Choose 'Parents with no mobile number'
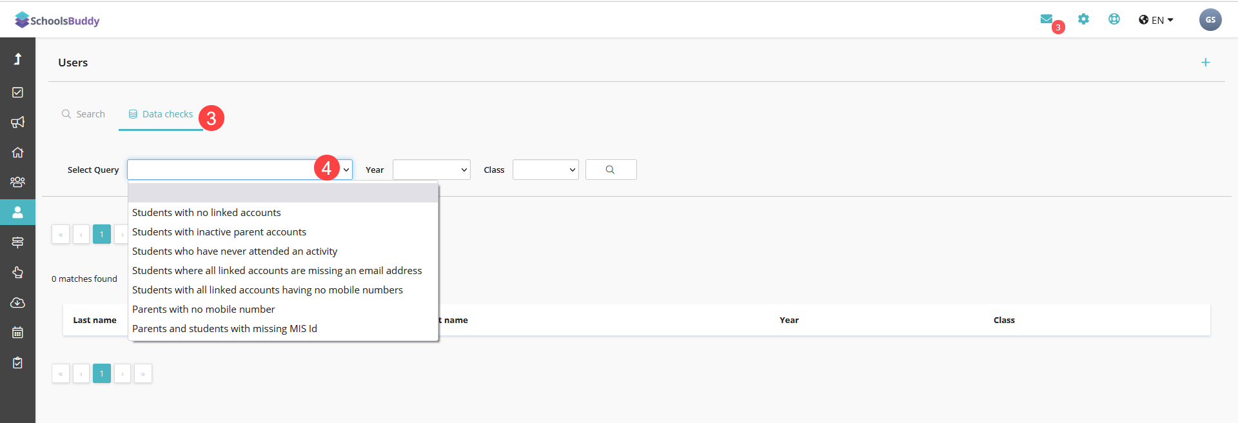 283,309
